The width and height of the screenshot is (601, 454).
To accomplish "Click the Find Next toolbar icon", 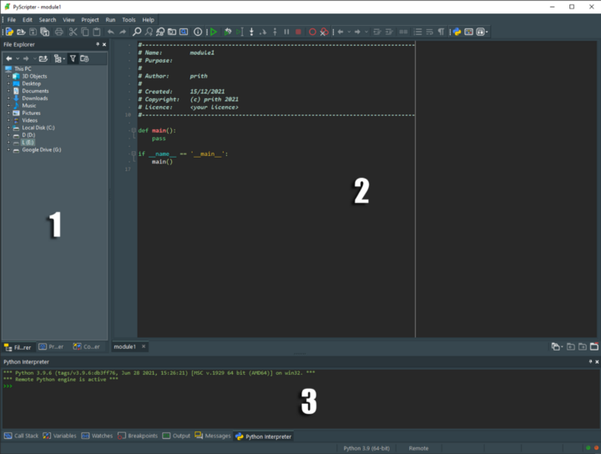I will tap(149, 33).
